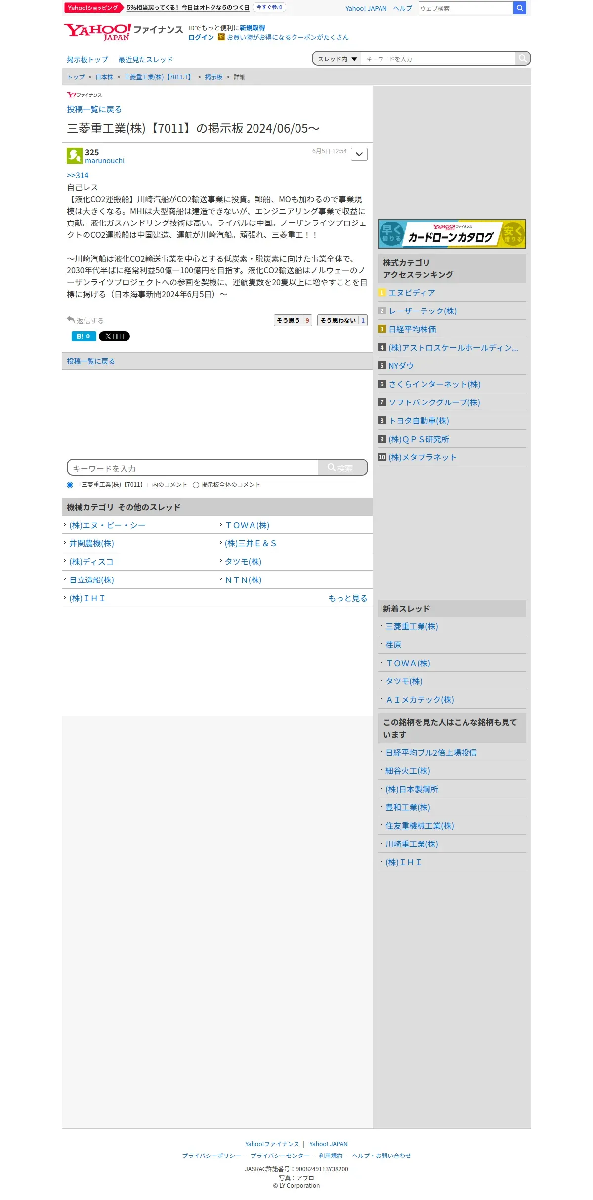Click the 検索 button below the post
This screenshot has width=593, height=1200.
342,468
